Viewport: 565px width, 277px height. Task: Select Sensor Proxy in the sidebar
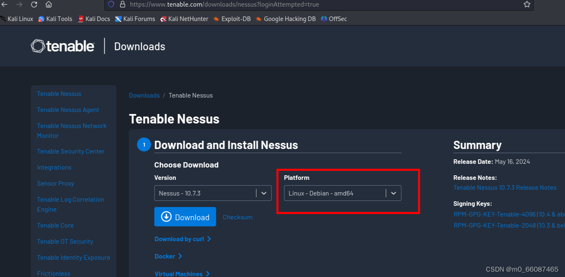coord(56,183)
